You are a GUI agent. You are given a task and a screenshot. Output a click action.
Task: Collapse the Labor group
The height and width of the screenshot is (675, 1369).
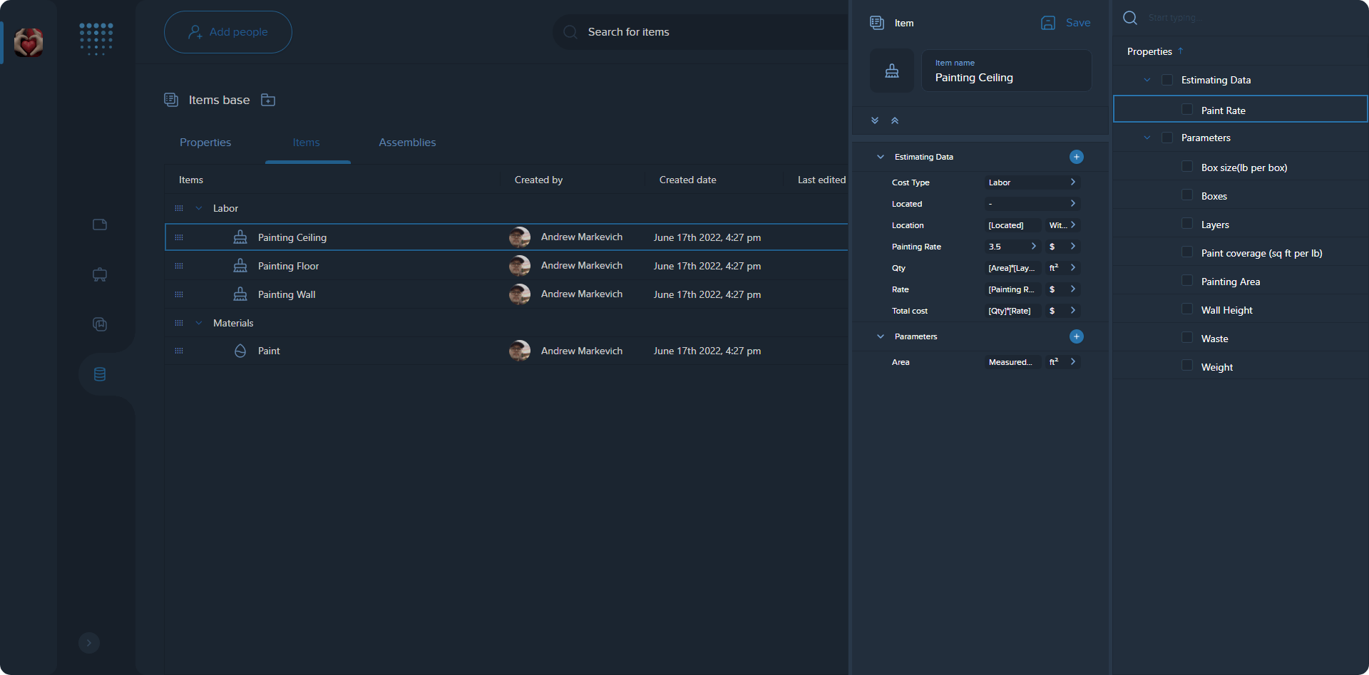coord(199,208)
